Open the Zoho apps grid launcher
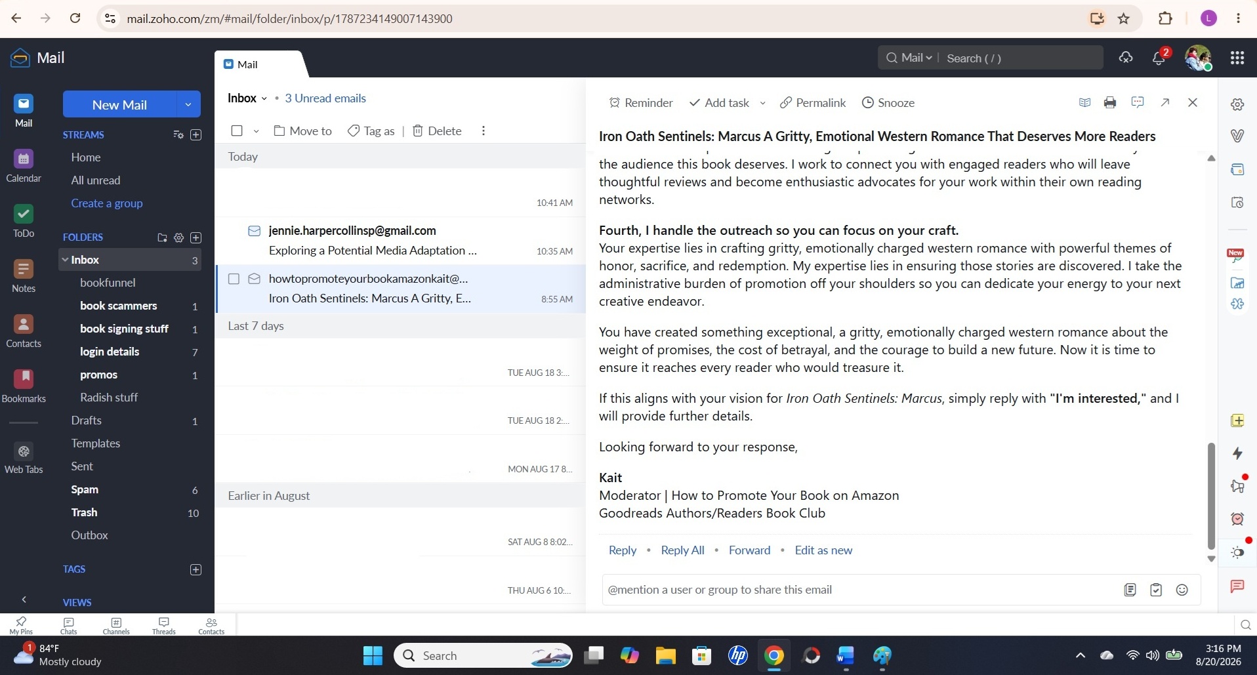Image resolution: width=1257 pixels, height=675 pixels. coord(1237,58)
